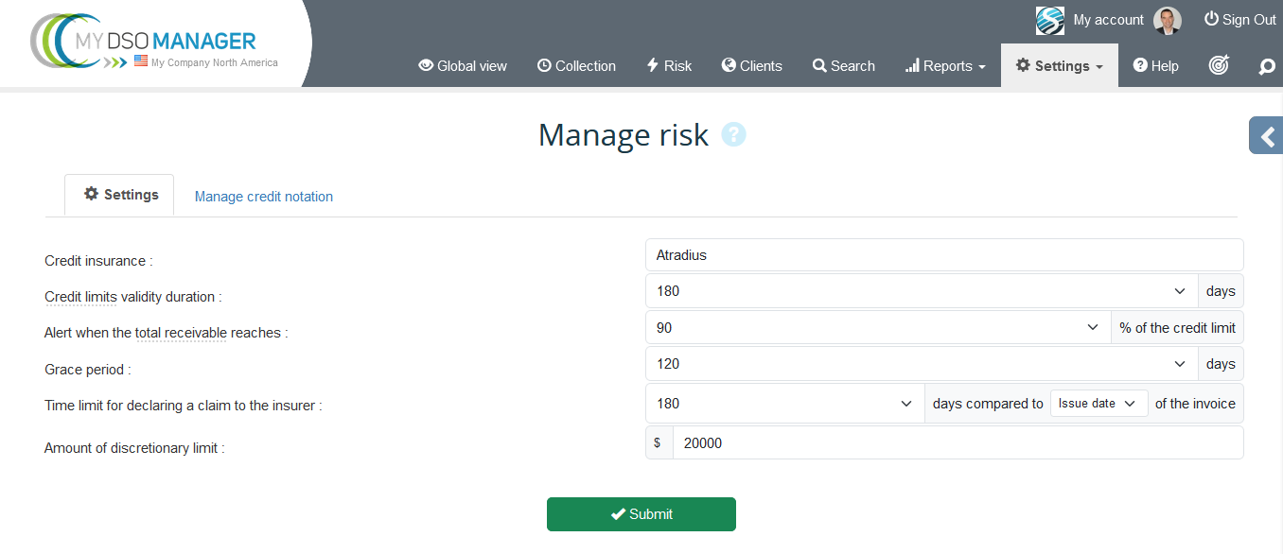Click the company logo beside My account
This screenshot has width=1283, height=554.
(x=1050, y=20)
